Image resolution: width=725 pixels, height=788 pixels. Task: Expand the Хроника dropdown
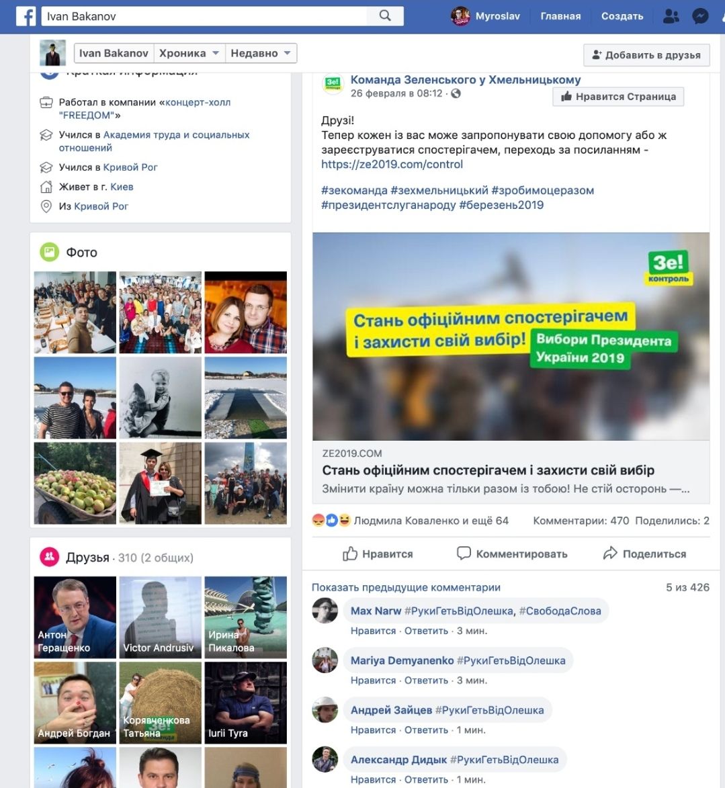pyautogui.click(x=189, y=53)
